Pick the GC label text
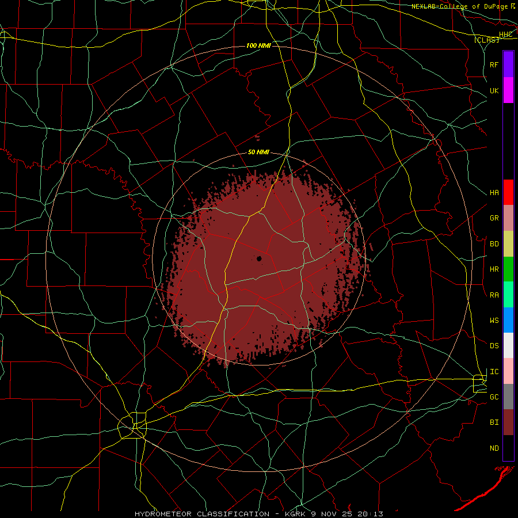Viewport: 518px width, 518px height. (x=494, y=397)
